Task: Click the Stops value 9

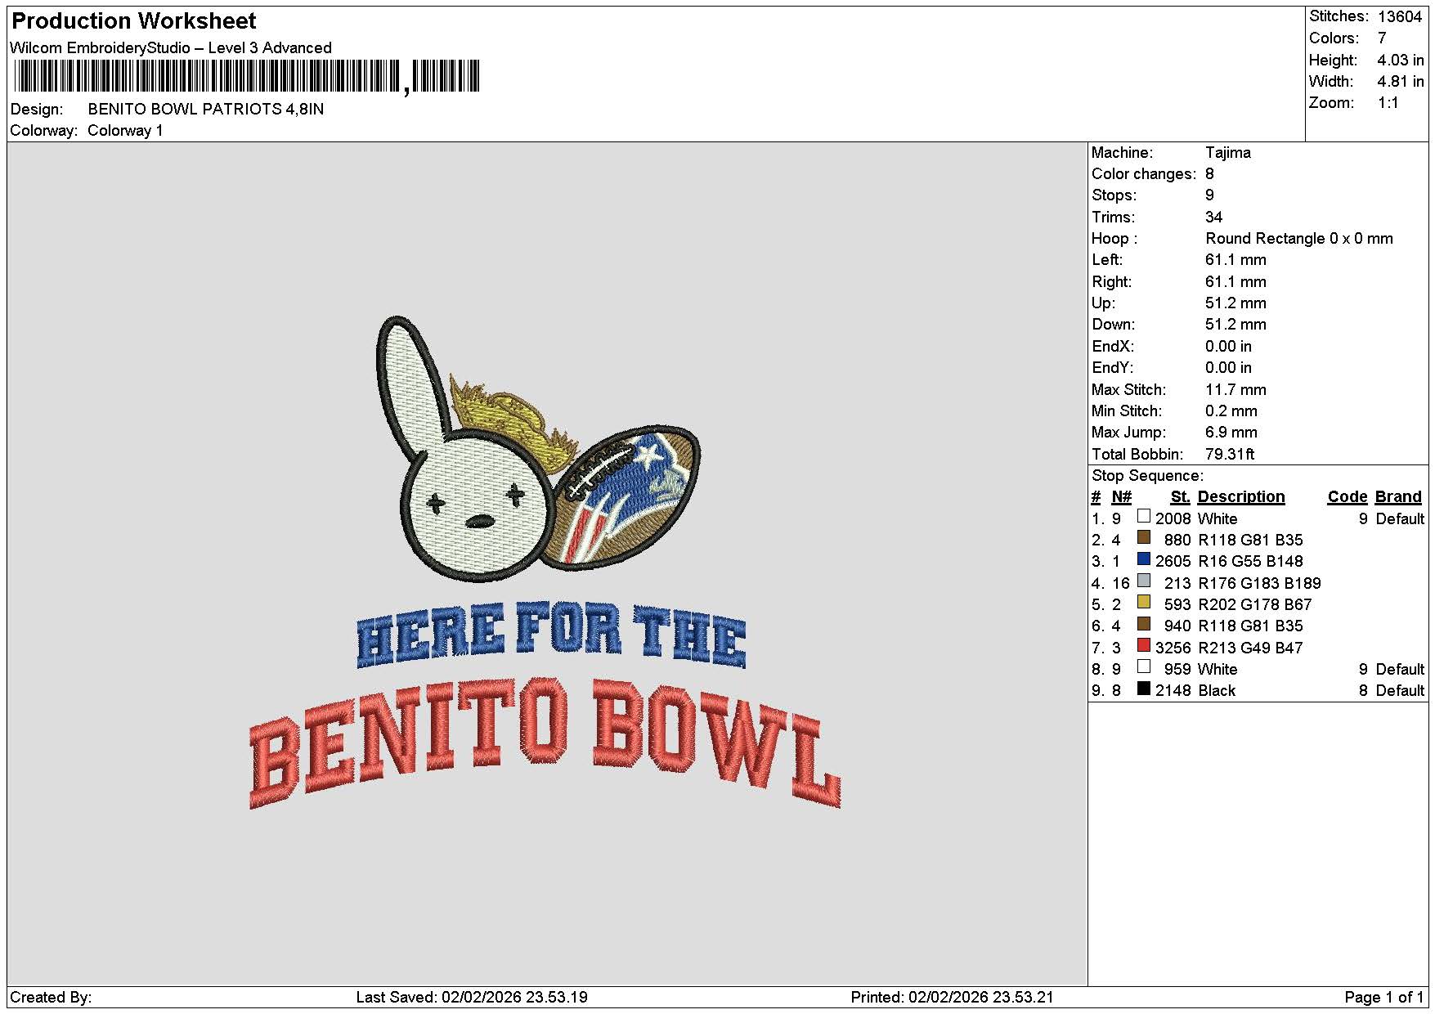Action: (x=1209, y=195)
